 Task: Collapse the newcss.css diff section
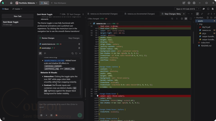tap(91, 24)
